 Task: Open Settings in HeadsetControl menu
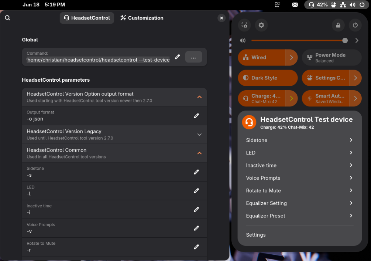pos(299,235)
